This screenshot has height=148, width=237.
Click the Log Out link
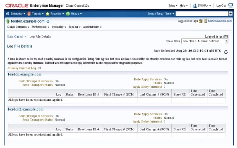pos(221,6)
